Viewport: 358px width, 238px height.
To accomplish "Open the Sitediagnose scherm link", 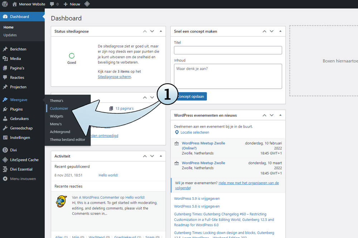I will pos(114,77).
